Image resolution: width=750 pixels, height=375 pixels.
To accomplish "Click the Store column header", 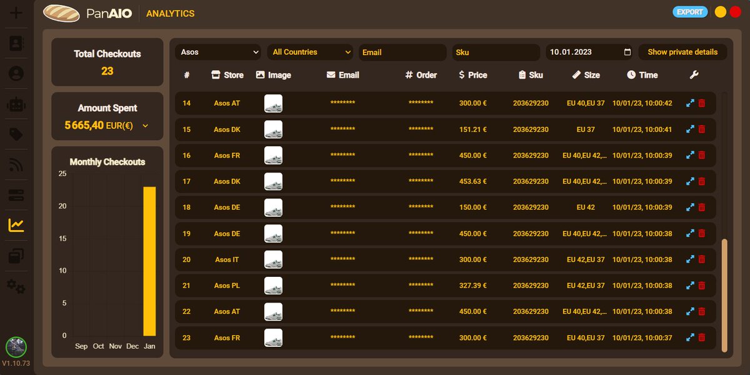I will (x=227, y=75).
